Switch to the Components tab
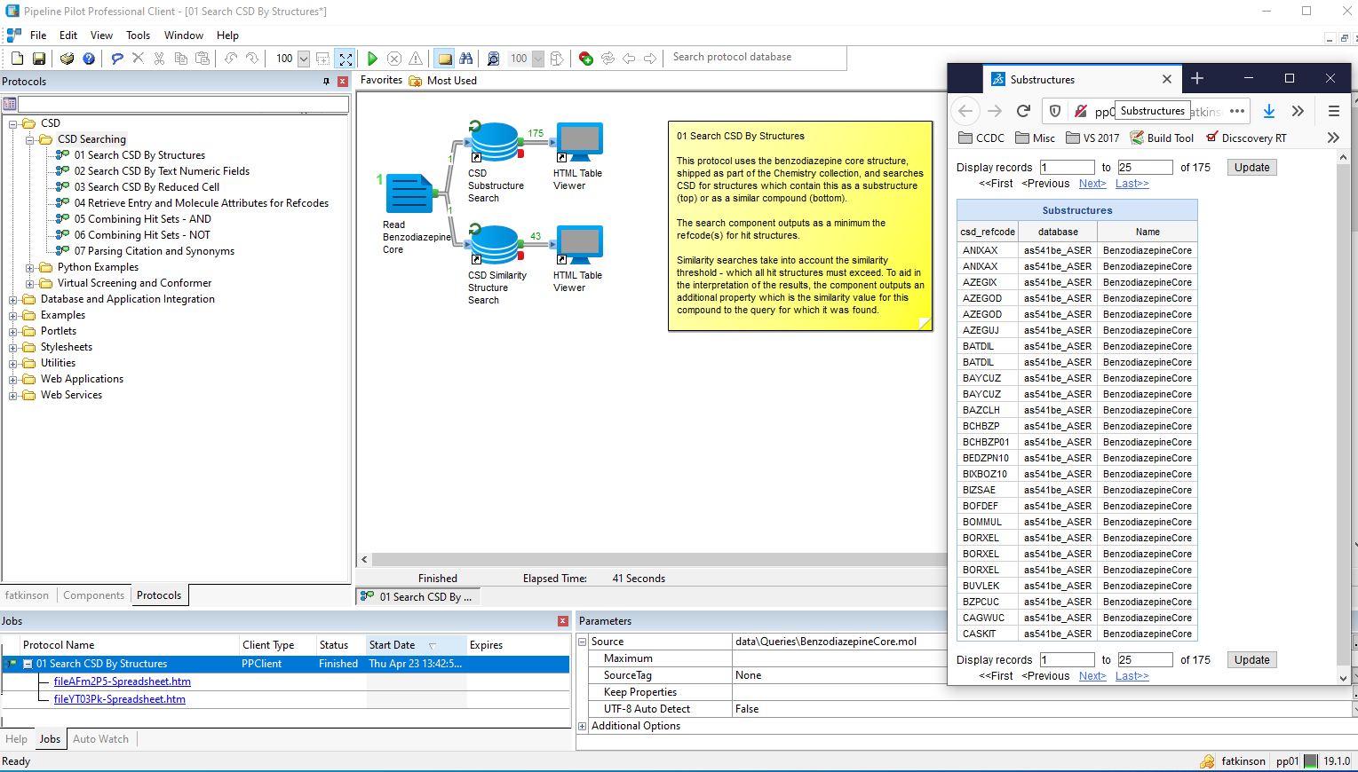The image size is (1358, 772). (93, 595)
